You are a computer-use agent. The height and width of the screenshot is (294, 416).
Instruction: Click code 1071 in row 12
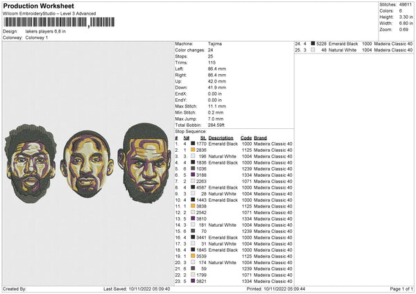[x=246, y=213]
